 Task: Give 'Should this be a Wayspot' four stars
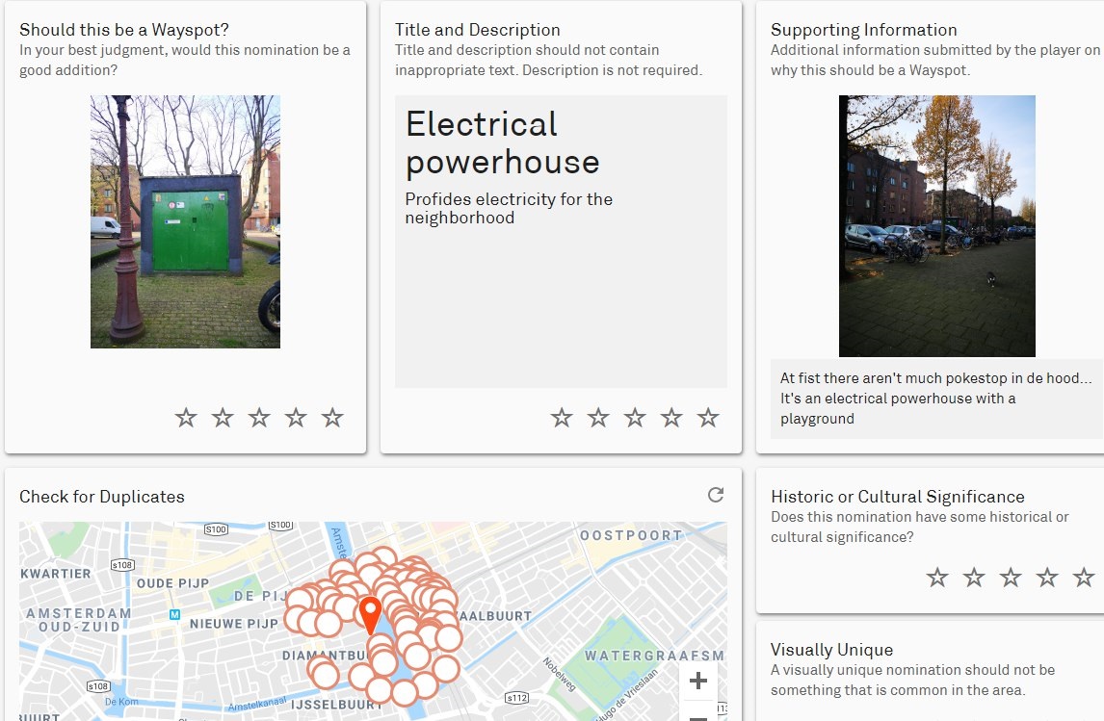point(296,418)
